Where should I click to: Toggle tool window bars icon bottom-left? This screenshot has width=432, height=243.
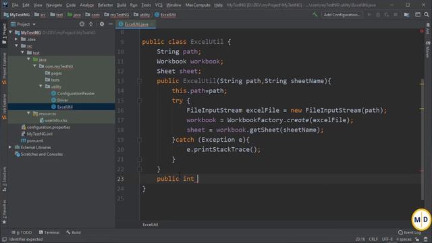[x=4, y=239]
